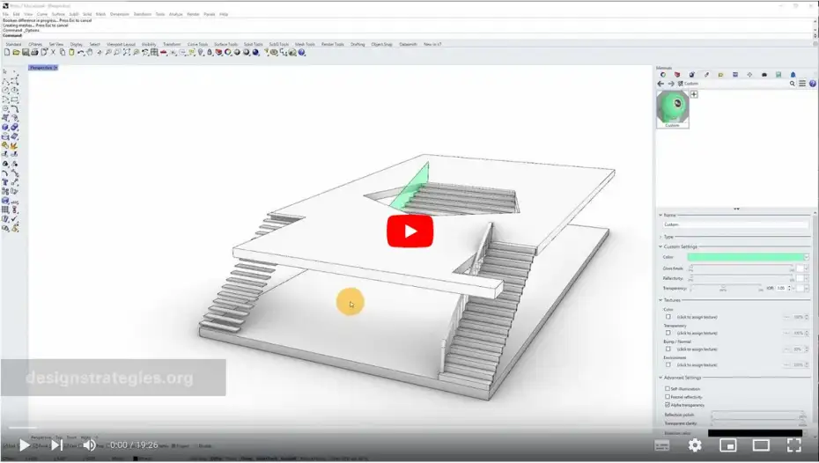
Task: Click the Transparency slider
Action: point(726,288)
